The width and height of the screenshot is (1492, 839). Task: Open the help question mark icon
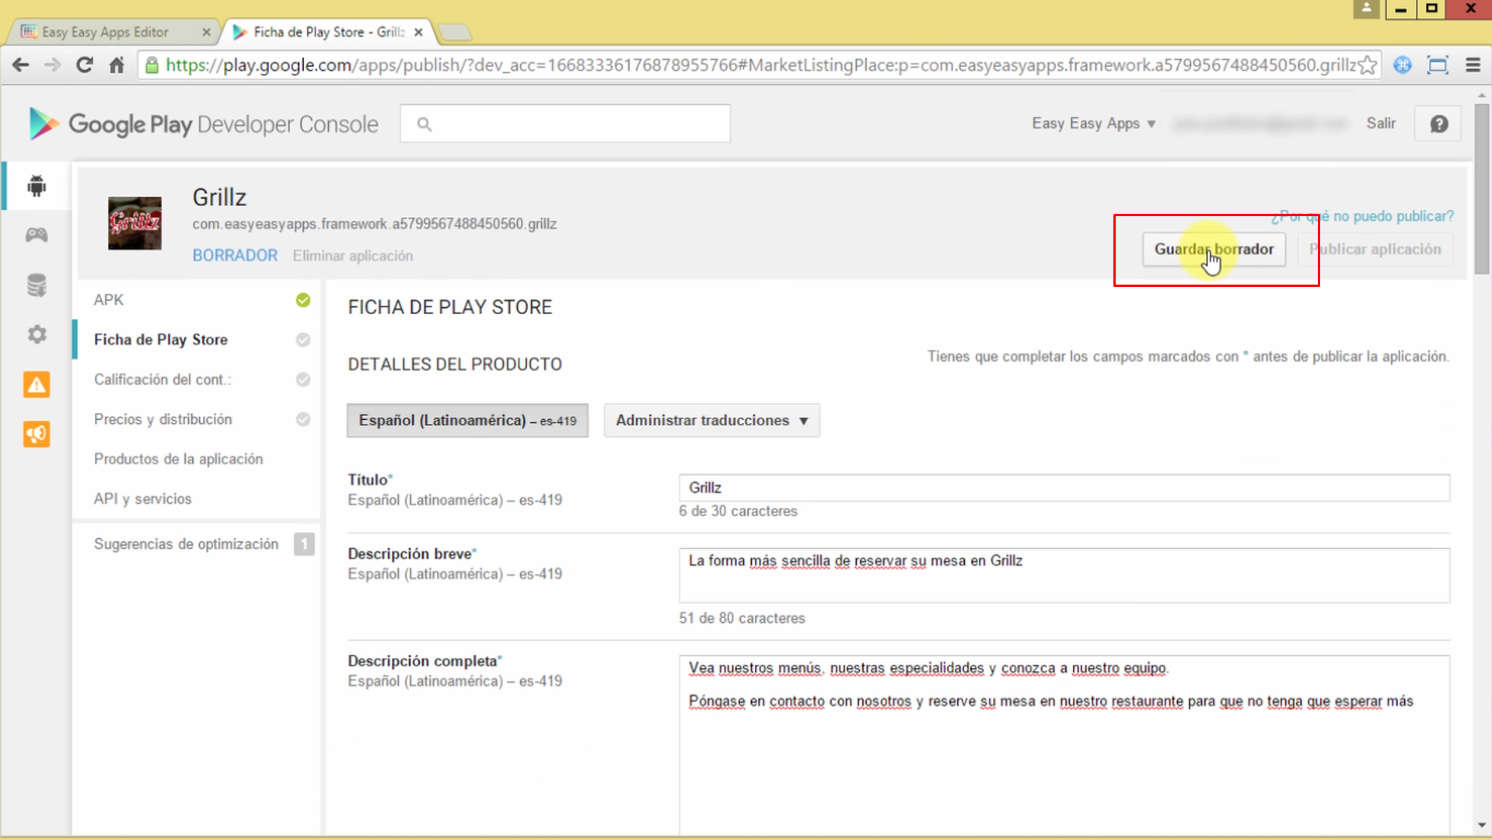1438,123
